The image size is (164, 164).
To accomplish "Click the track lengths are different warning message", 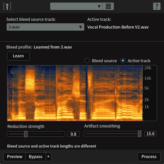I will click(x=52, y=146).
